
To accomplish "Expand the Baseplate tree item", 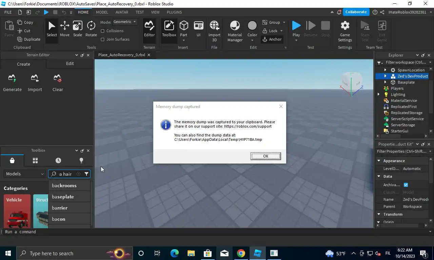I will pyautogui.click(x=385, y=82).
